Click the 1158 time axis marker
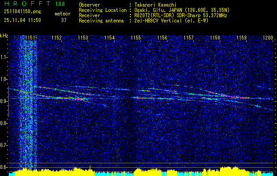 coord(215,38)
